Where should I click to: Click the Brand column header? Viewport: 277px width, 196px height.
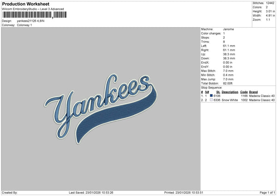(x=253, y=92)
